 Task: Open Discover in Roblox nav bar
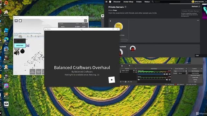(117, 2)
